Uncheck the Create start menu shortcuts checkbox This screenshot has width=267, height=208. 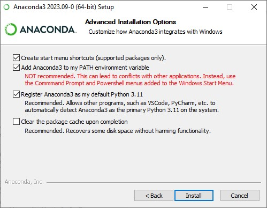(x=16, y=58)
